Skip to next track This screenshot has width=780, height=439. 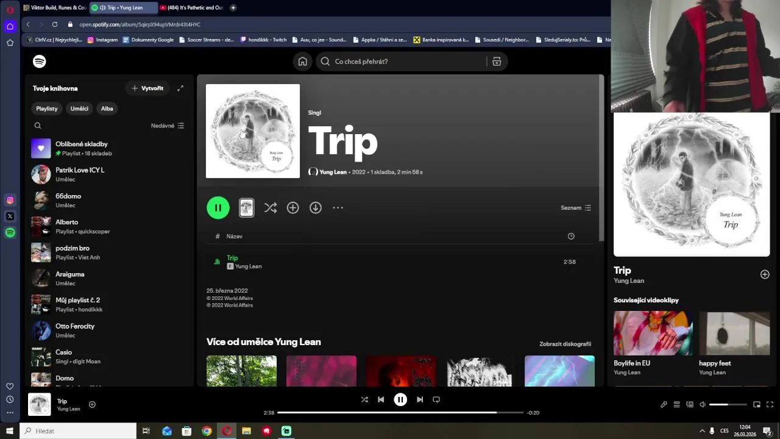(x=420, y=399)
